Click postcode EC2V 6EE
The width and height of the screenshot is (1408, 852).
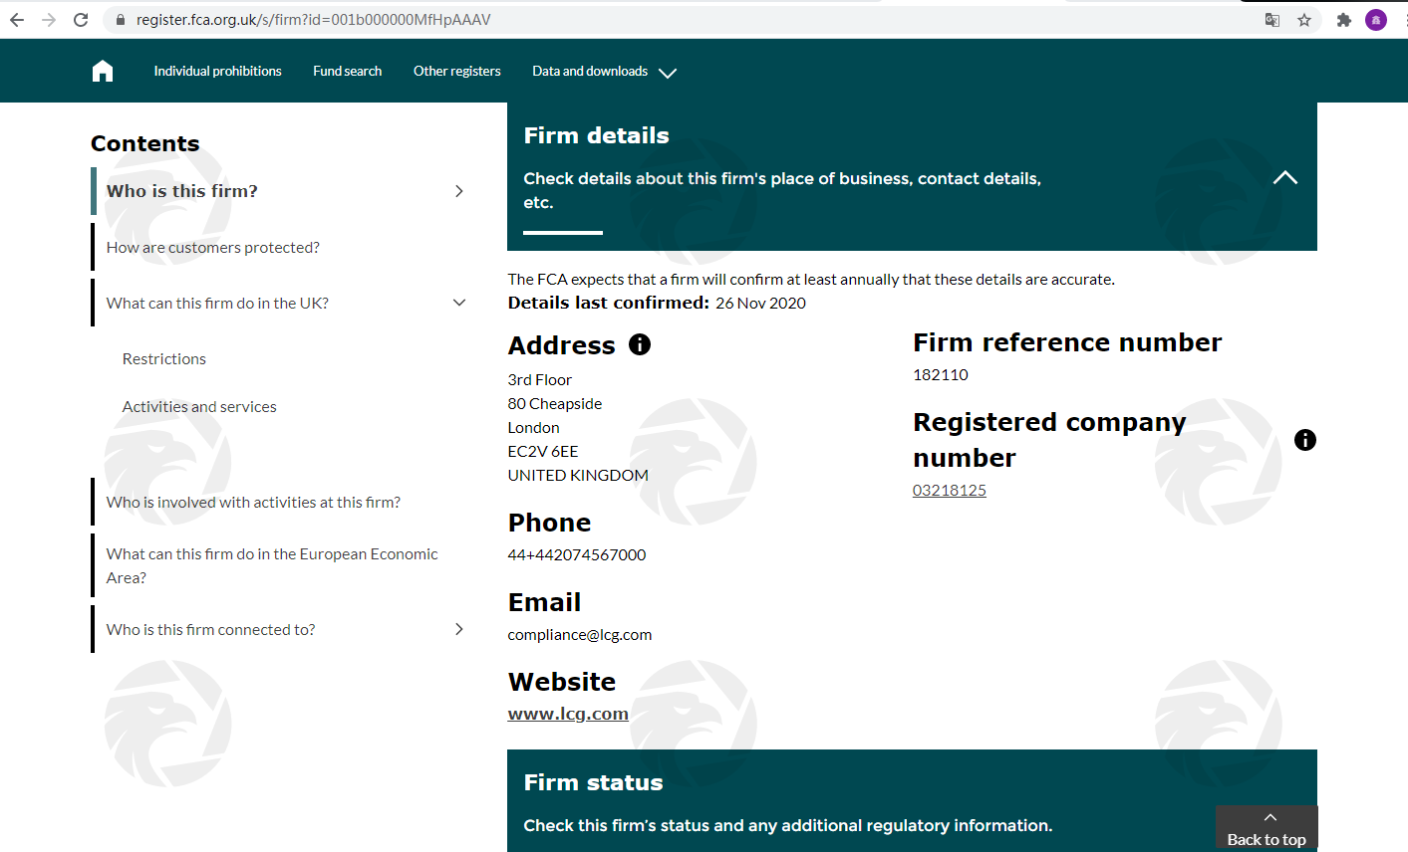pyautogui.click(x=543, y=451)
